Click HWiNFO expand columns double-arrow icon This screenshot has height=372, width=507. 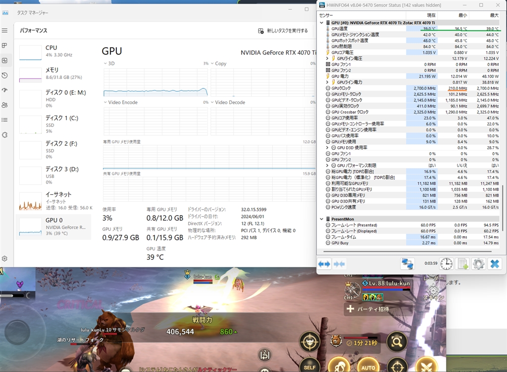[324, 264]
